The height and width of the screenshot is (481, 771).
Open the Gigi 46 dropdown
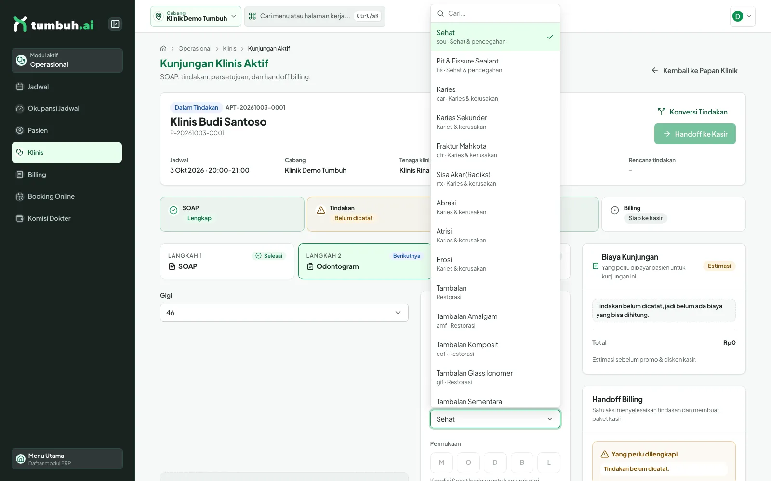(x=284, y=313)
